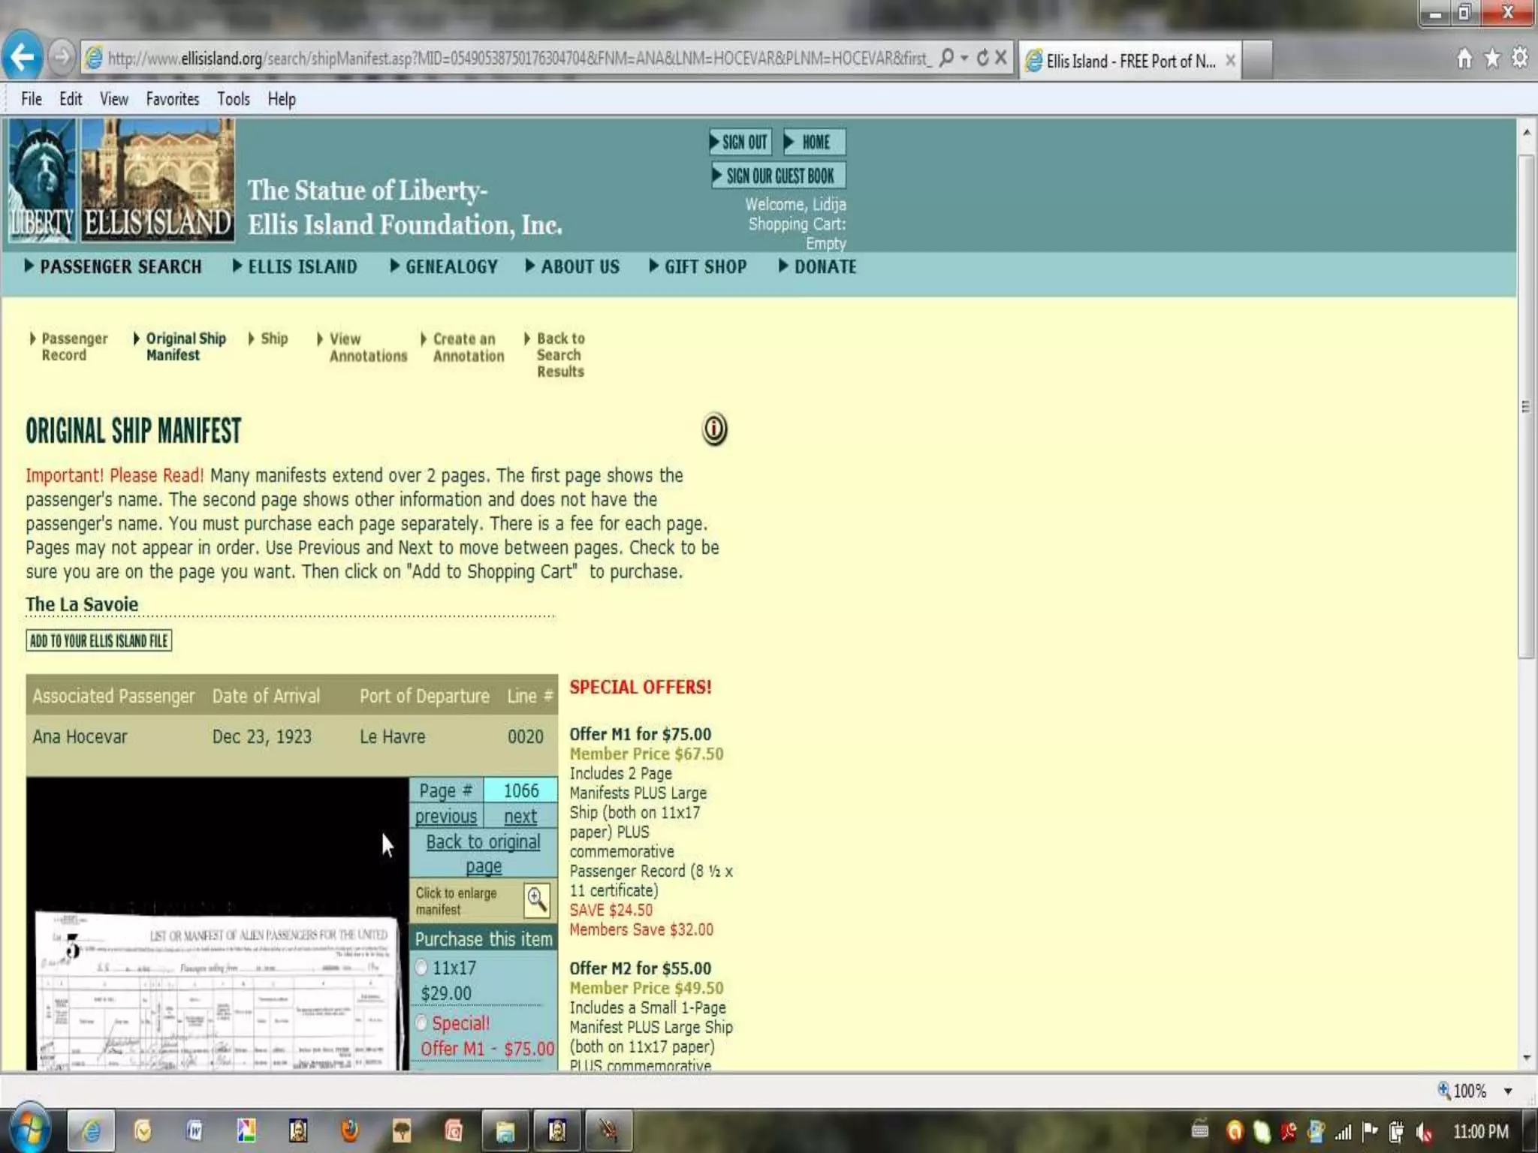Select the 11x17 $29.00 radio option
Viewport: 1538px width, 1153px height.
[421, 967]
